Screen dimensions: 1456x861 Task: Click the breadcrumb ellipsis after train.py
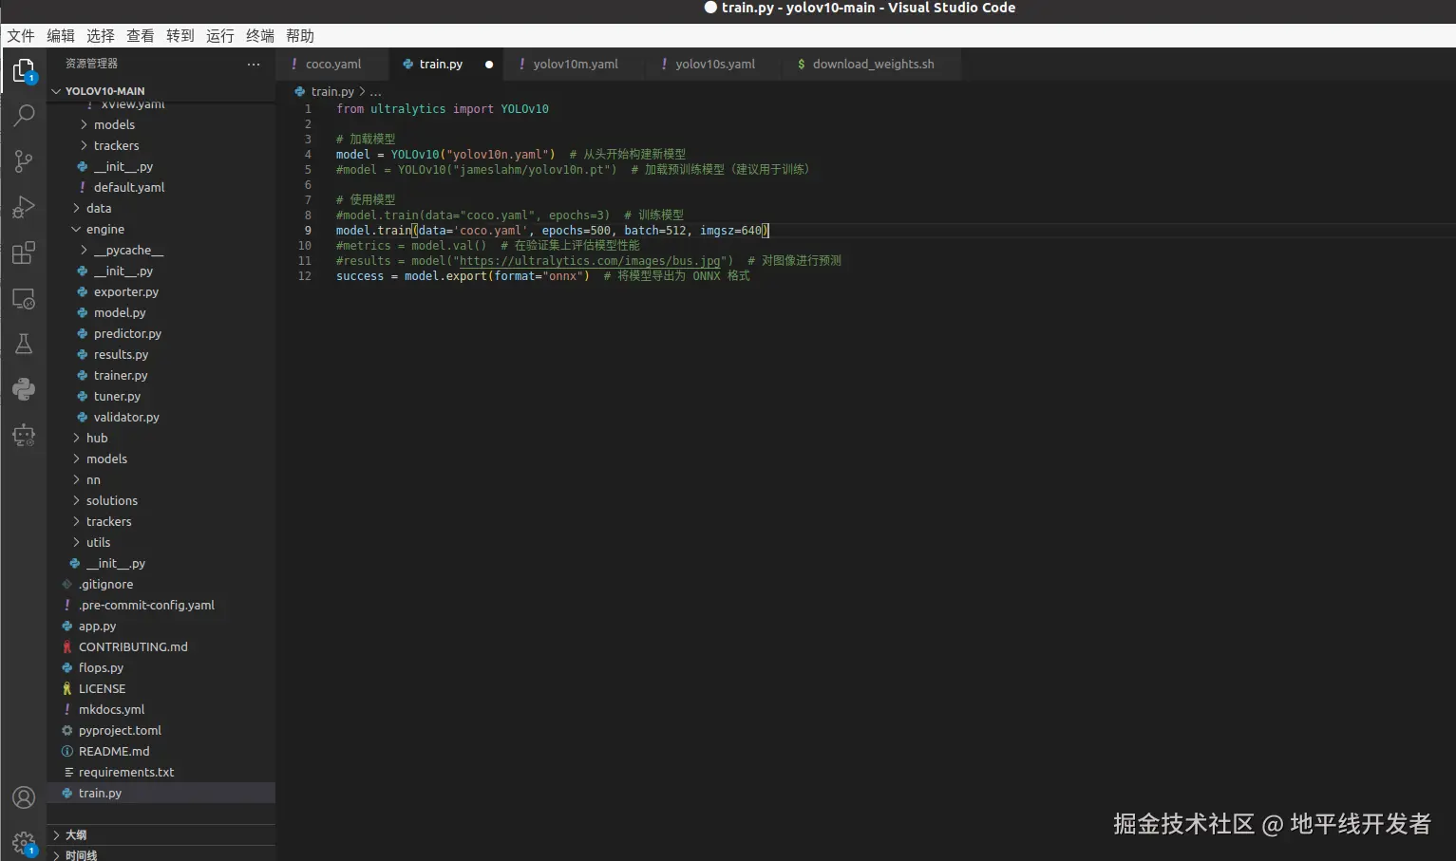tap(375, 92)
